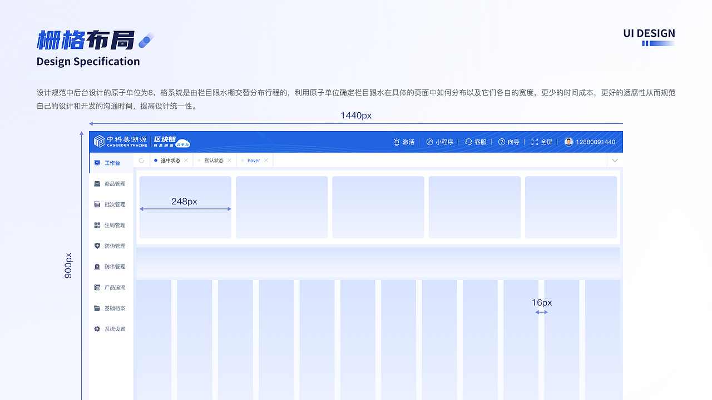Toggle the state dot on 选中状态 tab
The width and height of the screenshot is (712, 400).
(155, 161)
